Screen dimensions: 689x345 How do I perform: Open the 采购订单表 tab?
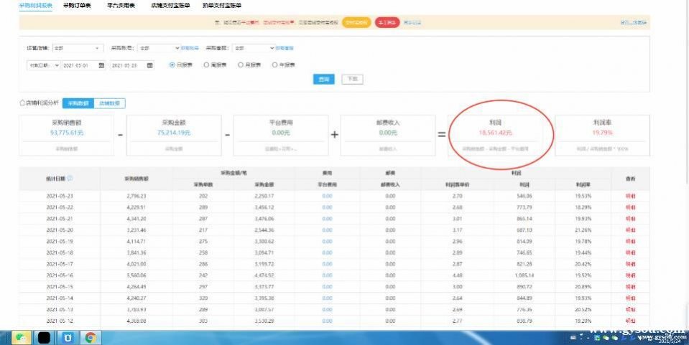(x=77, y=6)
